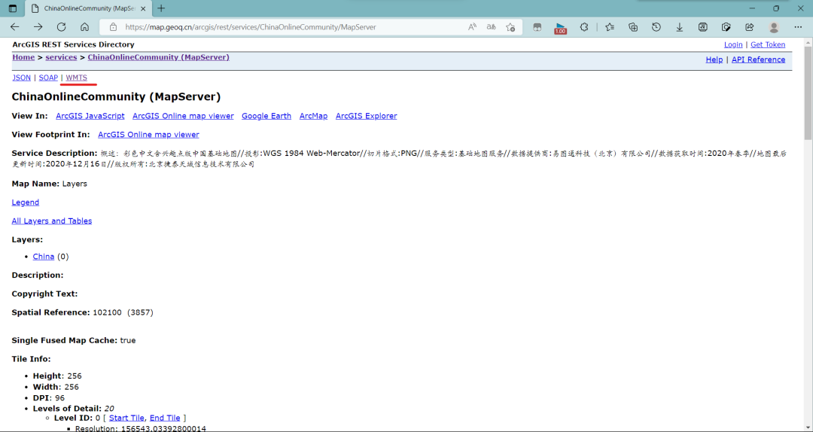Share this page
The width and height of the screenshot is (813, 432).
click(749, 27)
